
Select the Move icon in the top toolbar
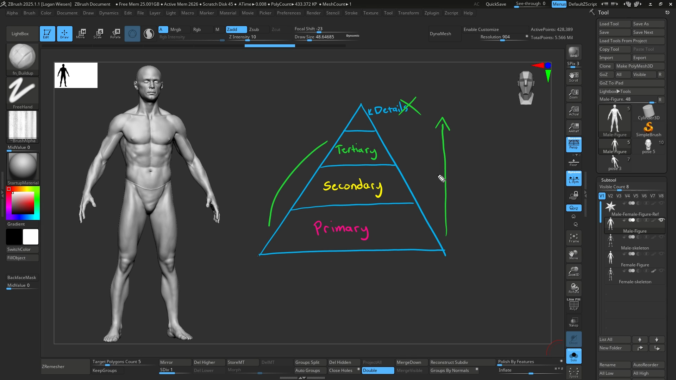tap(81, 33)
